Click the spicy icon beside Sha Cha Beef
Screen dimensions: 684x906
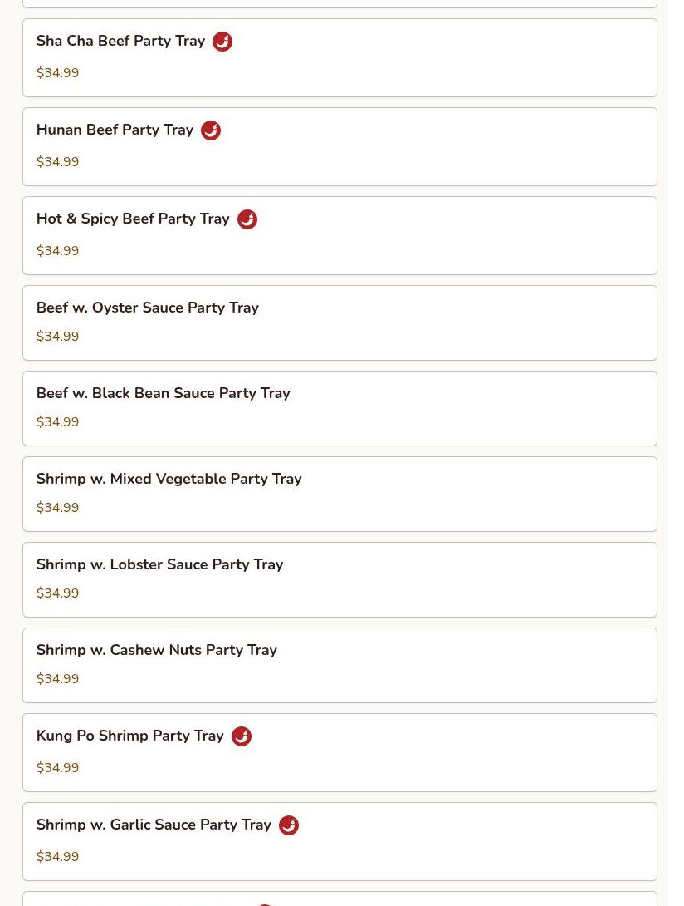pos(222,42)
